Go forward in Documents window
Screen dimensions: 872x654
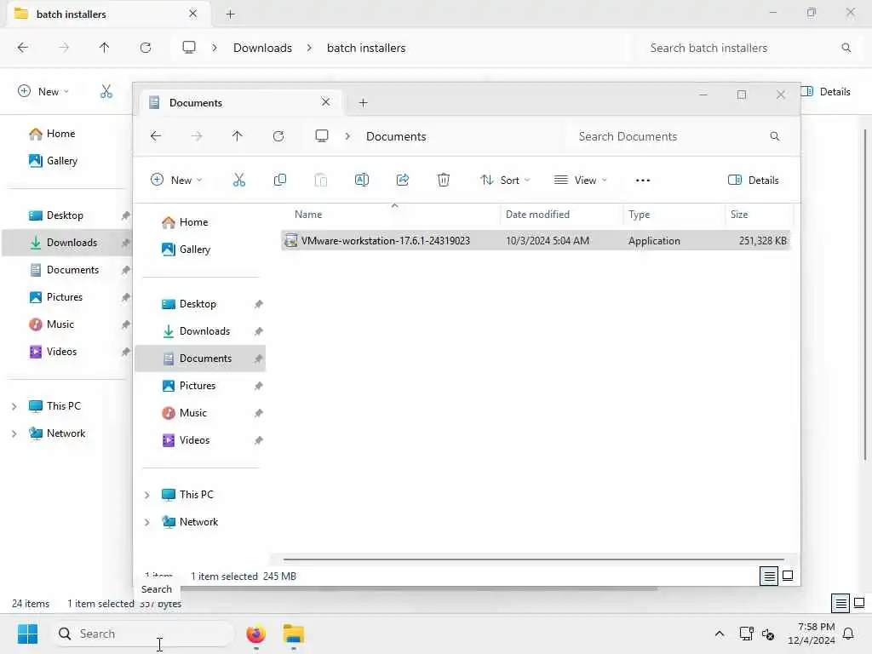point(197,136)
